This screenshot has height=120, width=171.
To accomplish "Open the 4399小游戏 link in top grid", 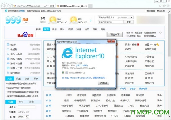I will point(131,57).
